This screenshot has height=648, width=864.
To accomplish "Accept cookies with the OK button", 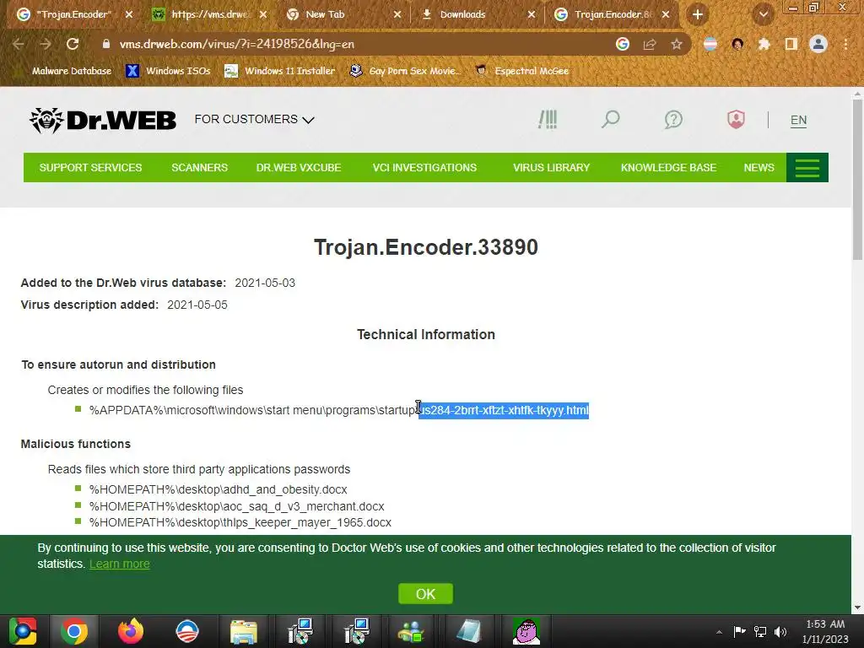I will [x=425, y=594].
